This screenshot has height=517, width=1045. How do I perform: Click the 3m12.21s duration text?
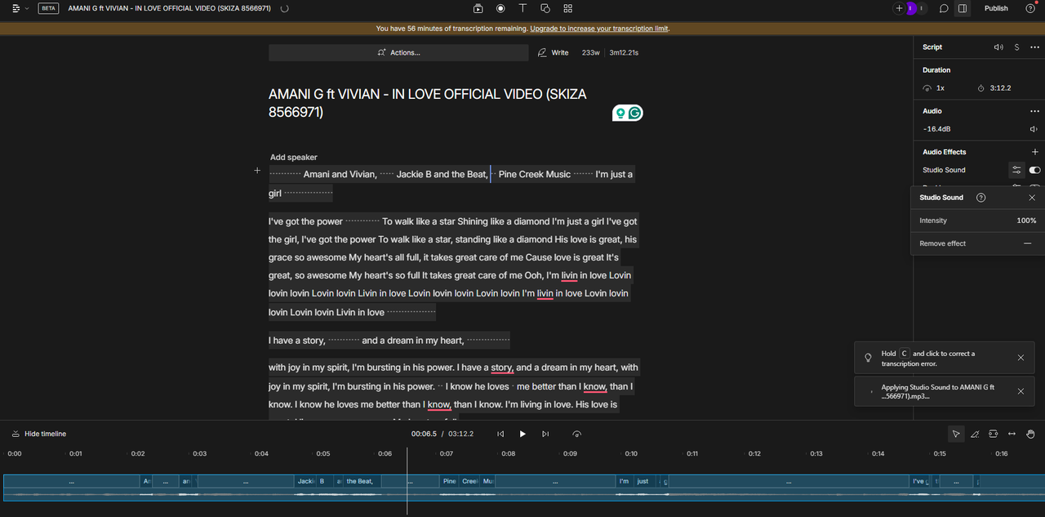click(x=624, y=52)
